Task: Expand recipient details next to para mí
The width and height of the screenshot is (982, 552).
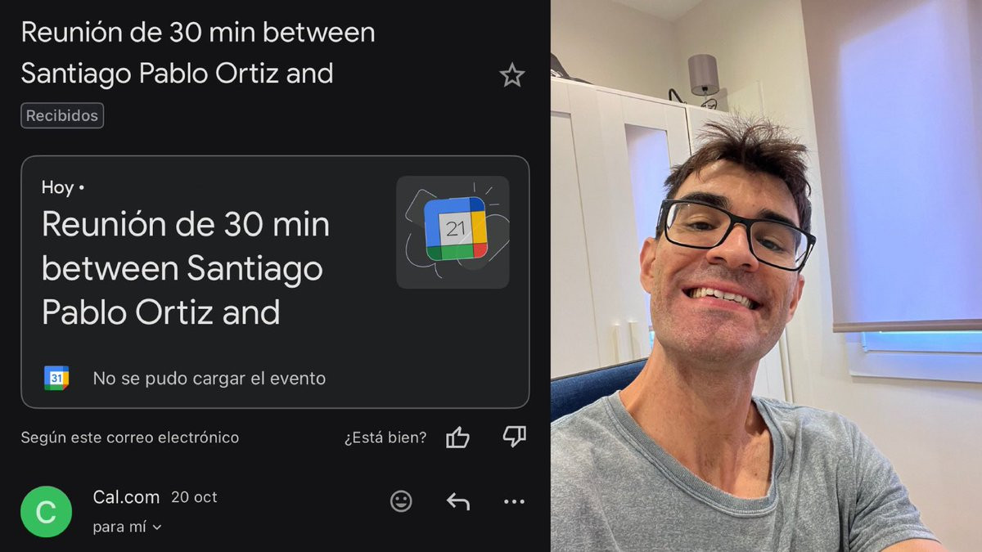Action: point(157,527)
